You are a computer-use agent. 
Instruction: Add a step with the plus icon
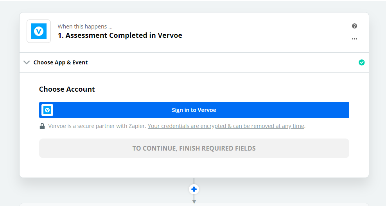[194, 189]
